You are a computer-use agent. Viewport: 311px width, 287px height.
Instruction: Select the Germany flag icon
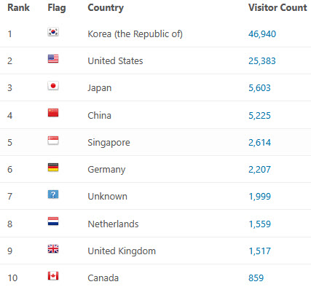coord(53,168)
